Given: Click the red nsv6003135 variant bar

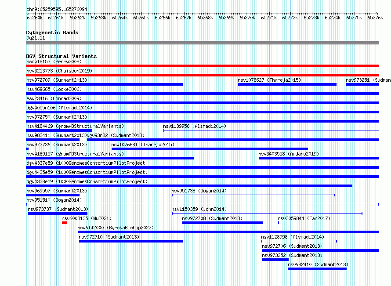Looking at the screenshot, I should [64, 223].
